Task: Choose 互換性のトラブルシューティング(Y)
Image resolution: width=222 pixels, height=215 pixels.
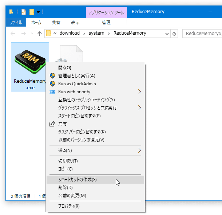Action: tap(95, 100)
